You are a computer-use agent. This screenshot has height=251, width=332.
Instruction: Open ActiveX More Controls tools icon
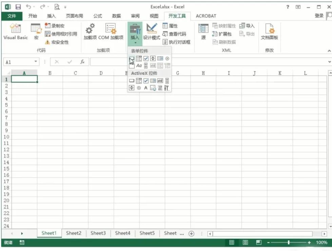167,88
